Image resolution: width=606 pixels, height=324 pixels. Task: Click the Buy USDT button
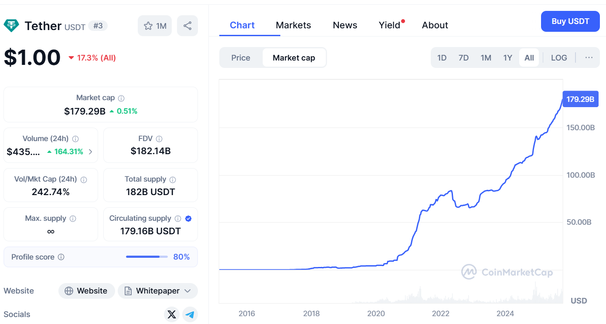coord(570,21)
